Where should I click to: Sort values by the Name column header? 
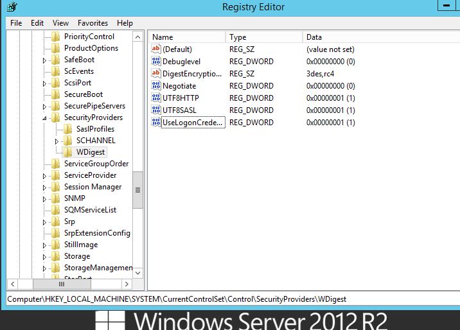tap(187, 37)
